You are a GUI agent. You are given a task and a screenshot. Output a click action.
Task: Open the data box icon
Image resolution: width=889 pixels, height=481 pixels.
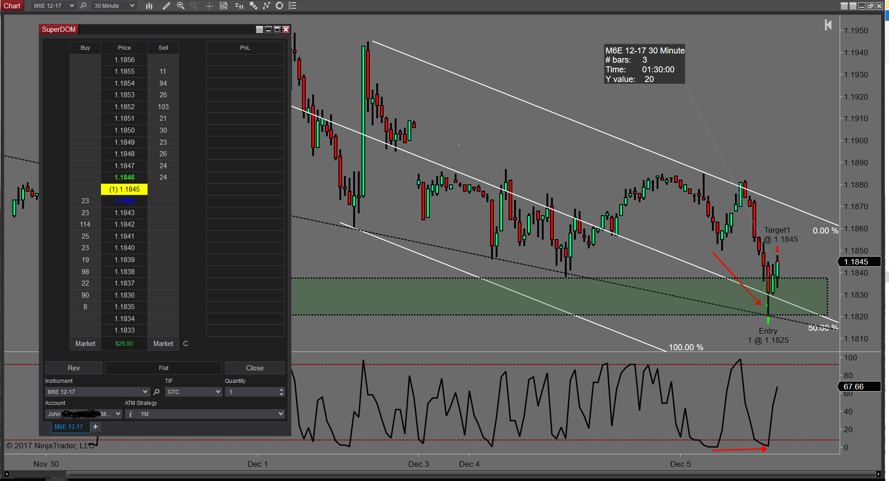coord(224,6)
